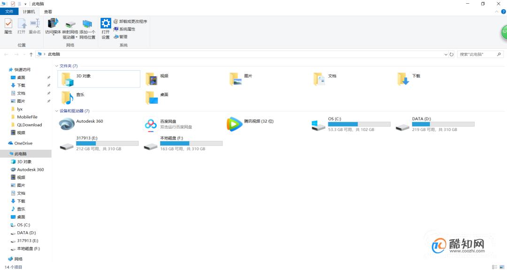Collapse the 设备和驱动器 (7) group
Image resolution: width=507 pixels, height=271 pixels.
pos(57,111)
